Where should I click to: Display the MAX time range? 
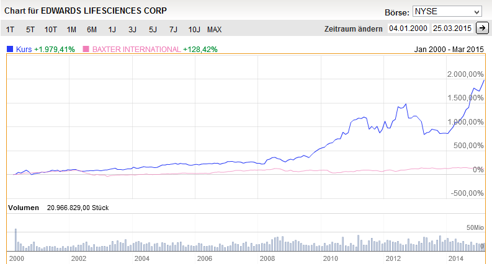215,29
